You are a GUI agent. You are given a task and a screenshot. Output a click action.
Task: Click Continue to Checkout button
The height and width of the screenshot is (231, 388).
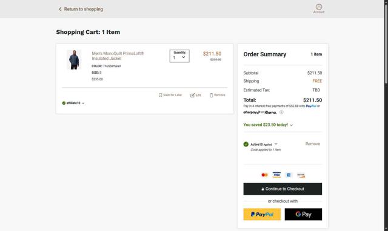[x=283, y=189]
